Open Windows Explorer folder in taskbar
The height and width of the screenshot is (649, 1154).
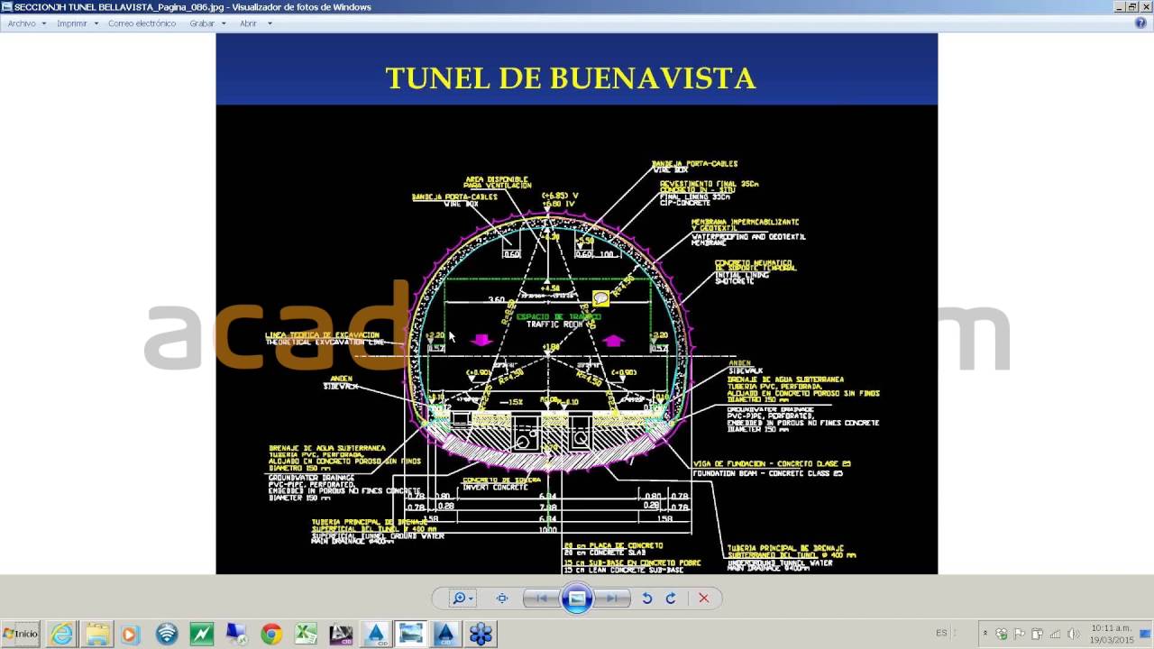pyautogui.click(x=96, y=634)
